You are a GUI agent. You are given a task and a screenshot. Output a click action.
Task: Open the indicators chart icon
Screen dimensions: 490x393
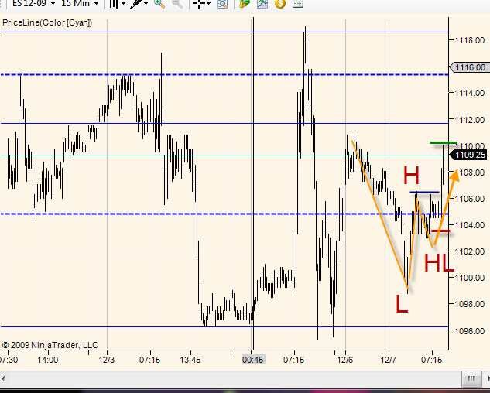[262, 3]
